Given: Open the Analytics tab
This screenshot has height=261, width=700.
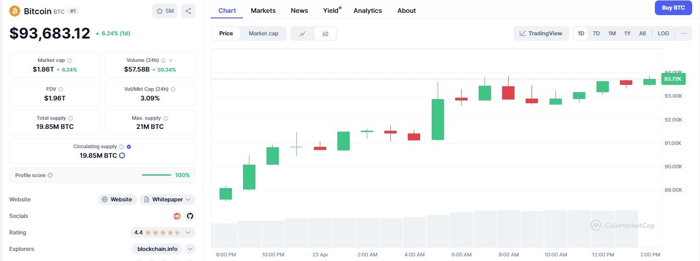Looking at the screenshot, I should [x=368, y=11].
